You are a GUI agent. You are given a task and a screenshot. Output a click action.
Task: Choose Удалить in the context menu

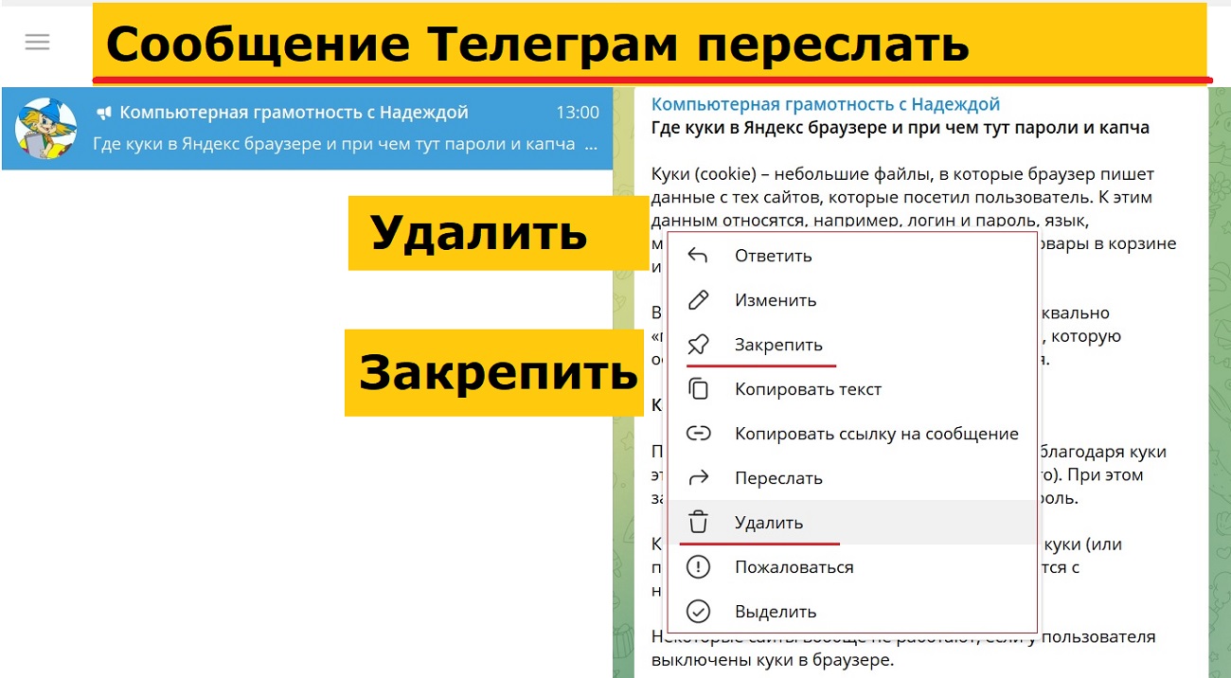point(852,523)
